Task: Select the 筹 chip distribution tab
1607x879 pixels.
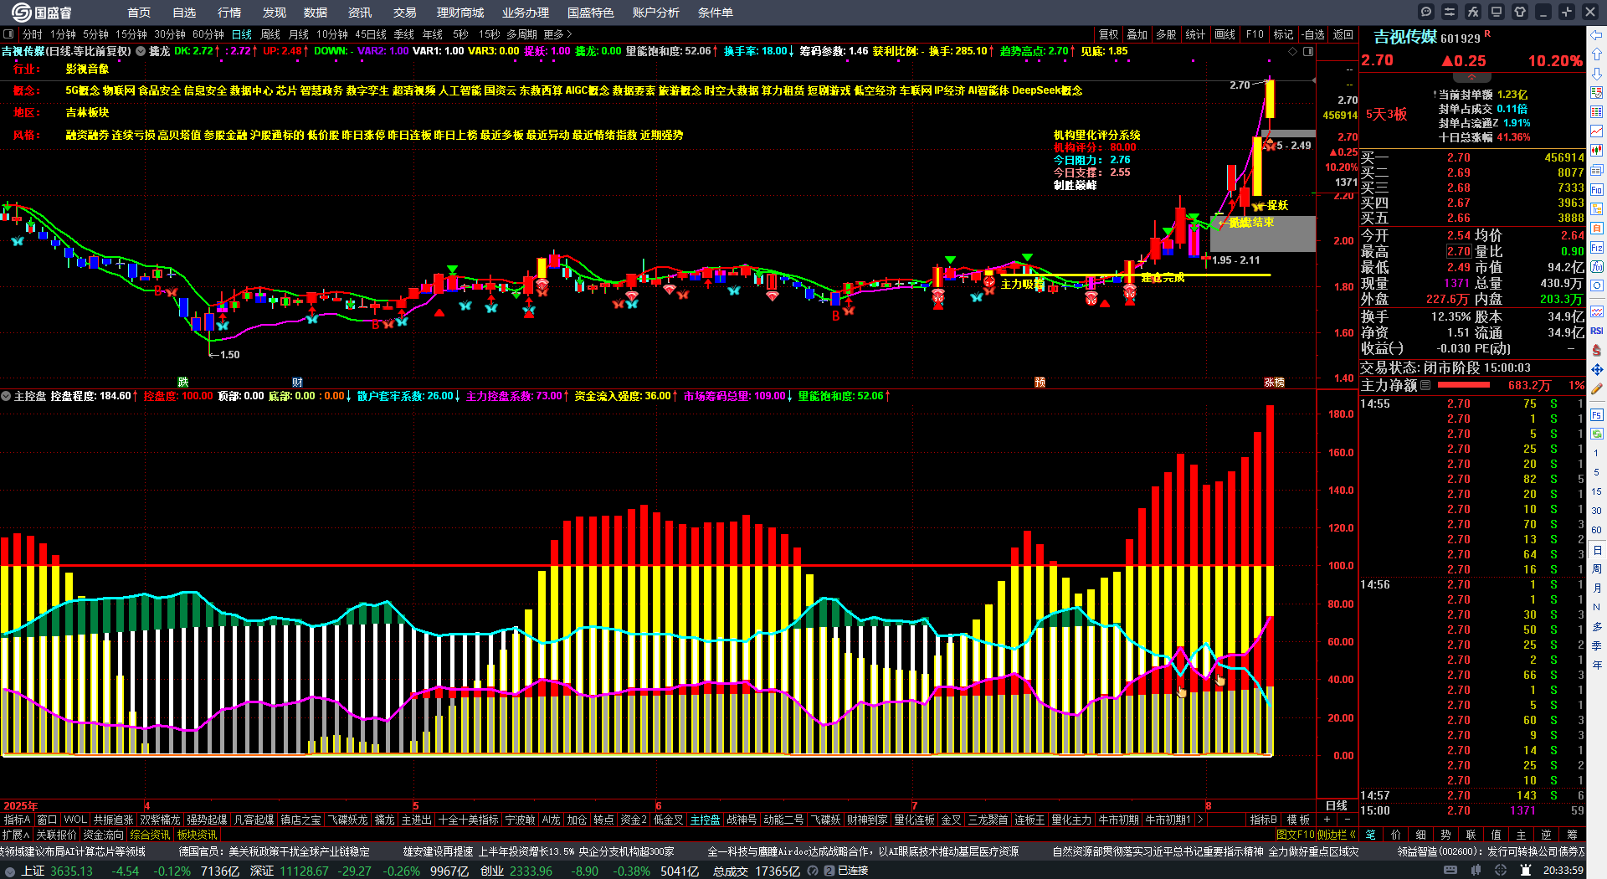Action: click(x=1572, y=835)
